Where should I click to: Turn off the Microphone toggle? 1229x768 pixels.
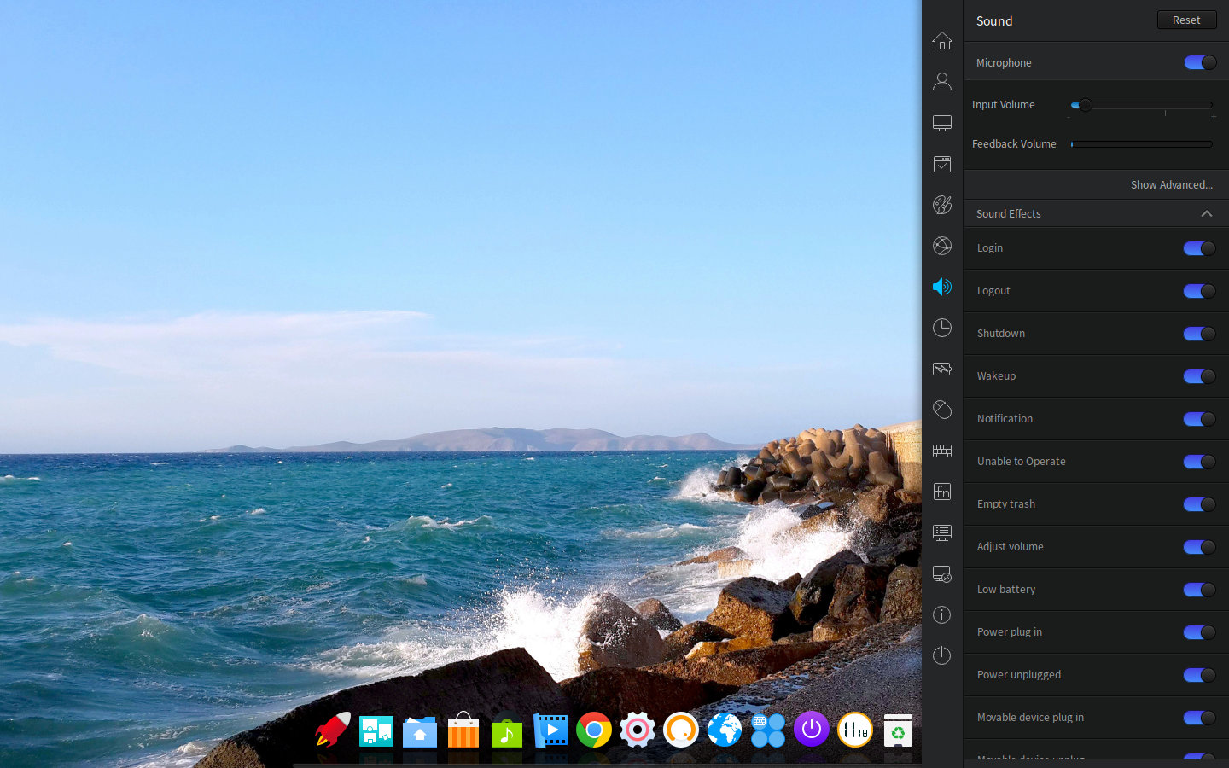click(1200, 62)
